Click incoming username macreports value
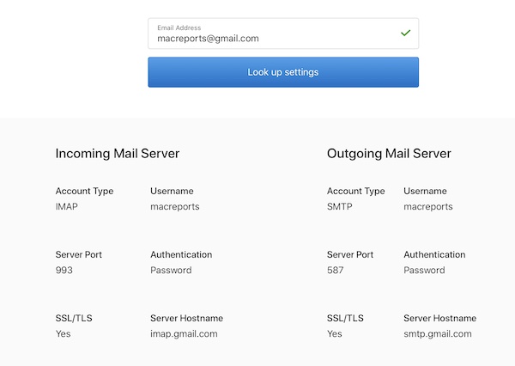515x366 pixels. (x=175, y=207)
